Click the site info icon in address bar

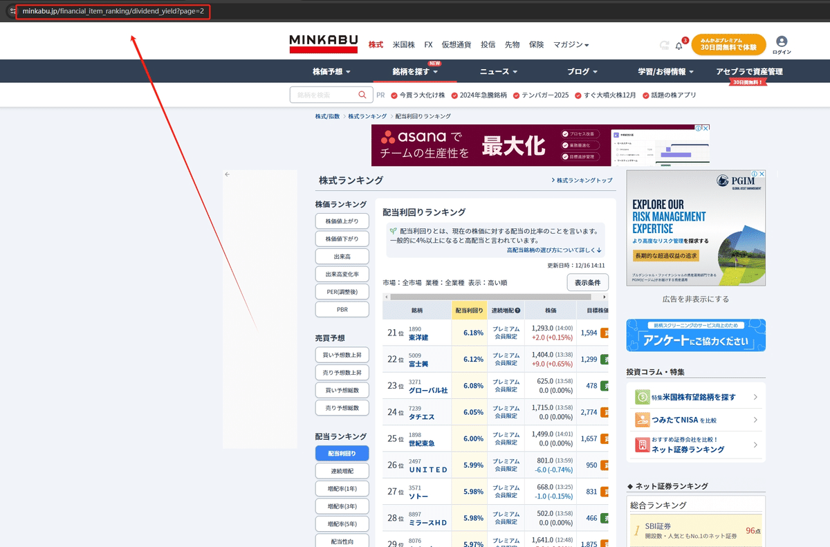[12, 11]
